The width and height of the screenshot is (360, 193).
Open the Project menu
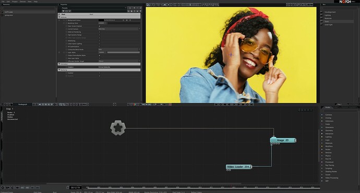[15, 2]
